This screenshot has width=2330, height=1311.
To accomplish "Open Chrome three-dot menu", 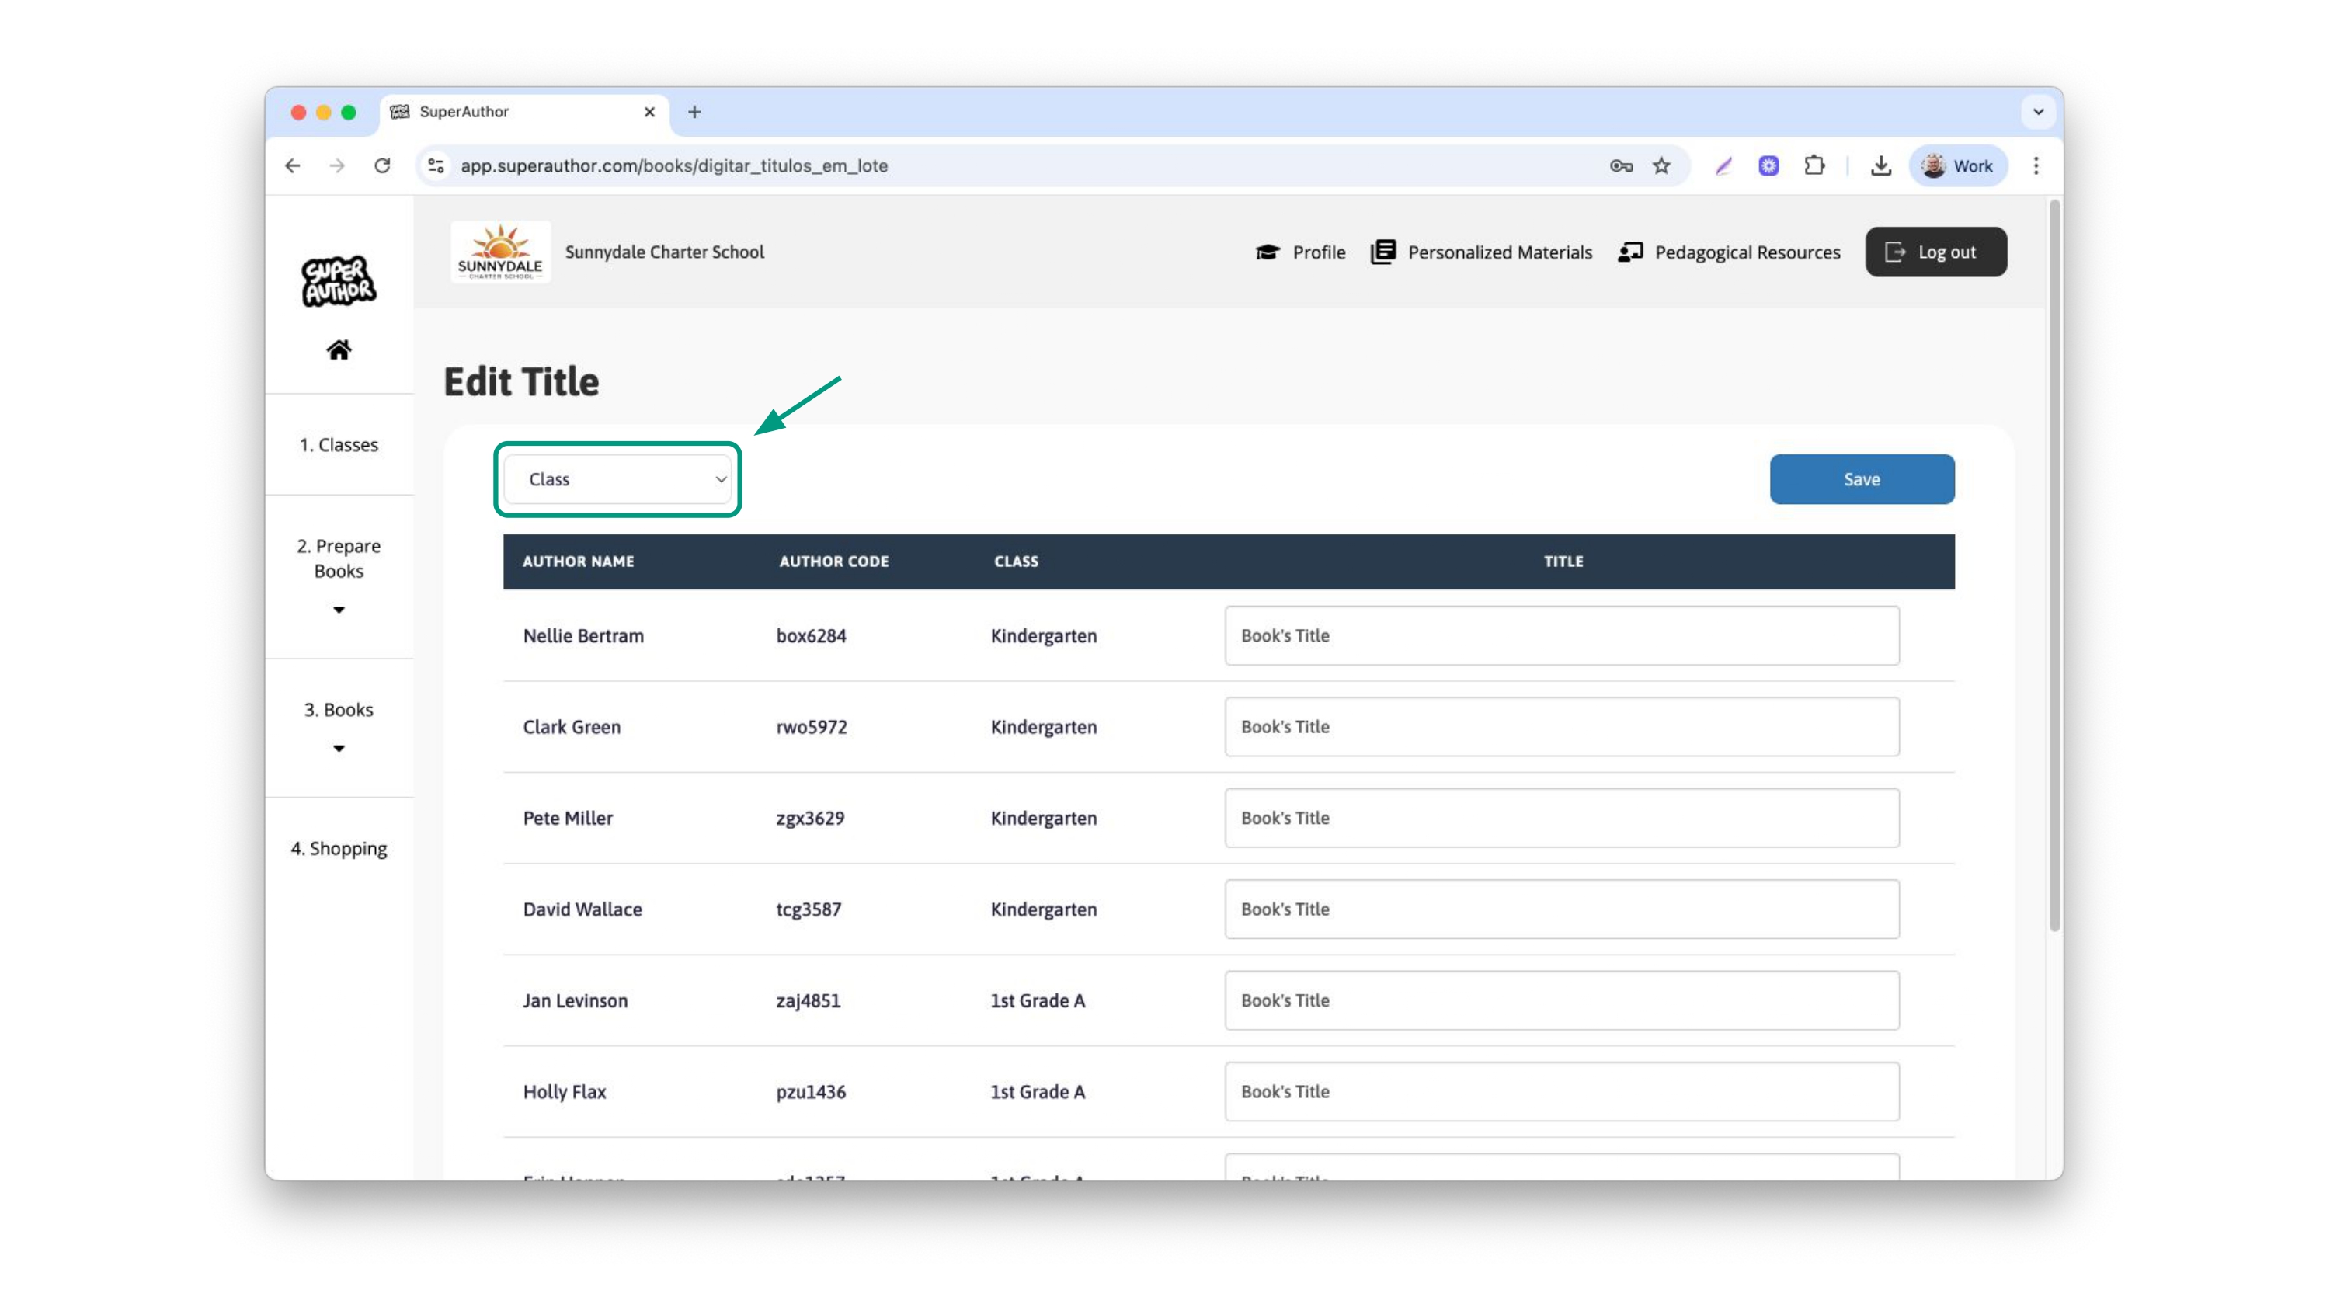I will [x=2036, y=165].
